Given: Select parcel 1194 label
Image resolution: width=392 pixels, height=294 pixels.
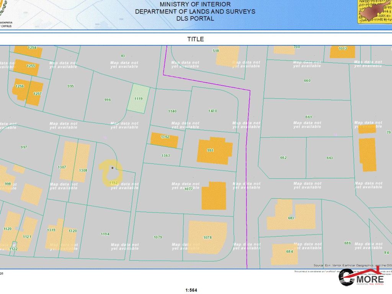Looking at the screenshot, I should (105, 234).
